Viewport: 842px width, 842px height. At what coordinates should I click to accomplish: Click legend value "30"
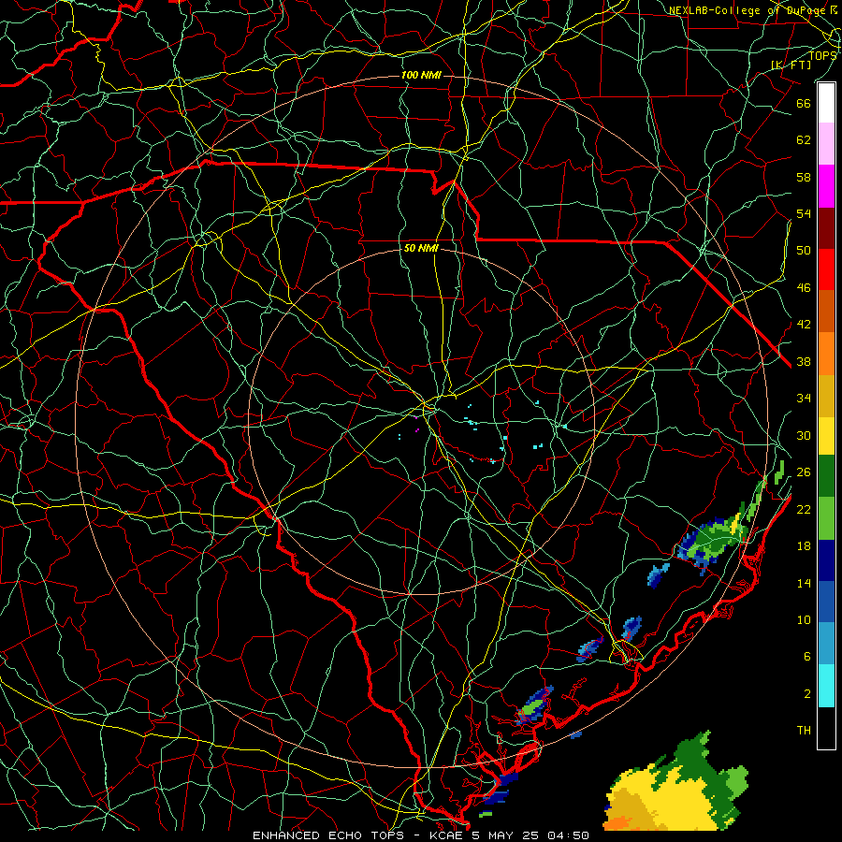point(804,435)
